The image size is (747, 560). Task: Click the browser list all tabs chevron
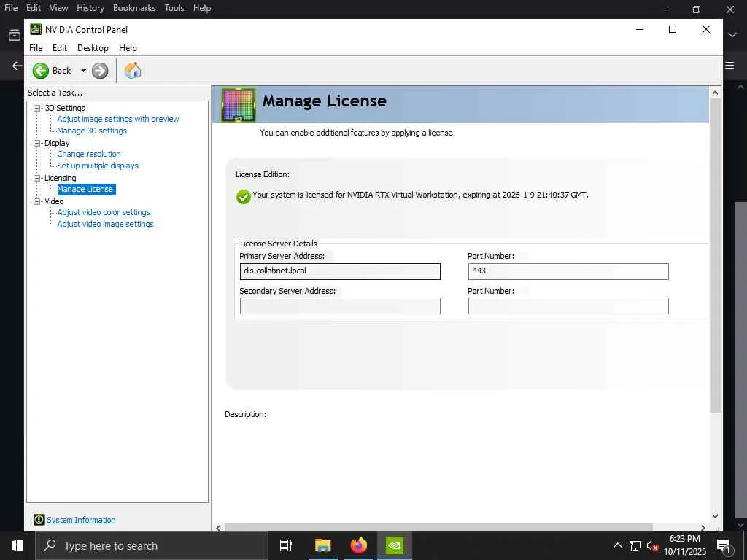click(732, 35)
